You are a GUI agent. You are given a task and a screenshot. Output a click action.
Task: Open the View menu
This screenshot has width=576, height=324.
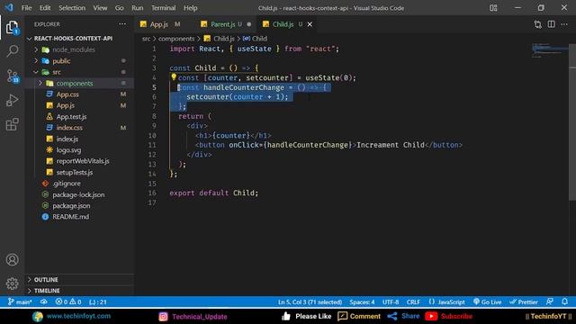coord(100,8)
